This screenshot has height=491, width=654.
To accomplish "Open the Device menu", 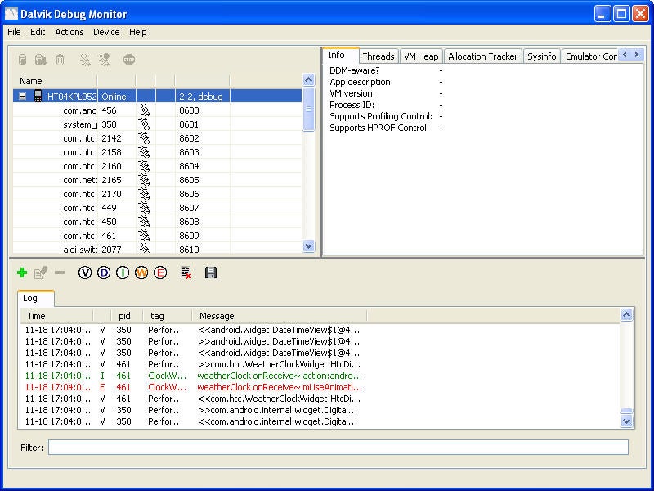I will (106, 32).
